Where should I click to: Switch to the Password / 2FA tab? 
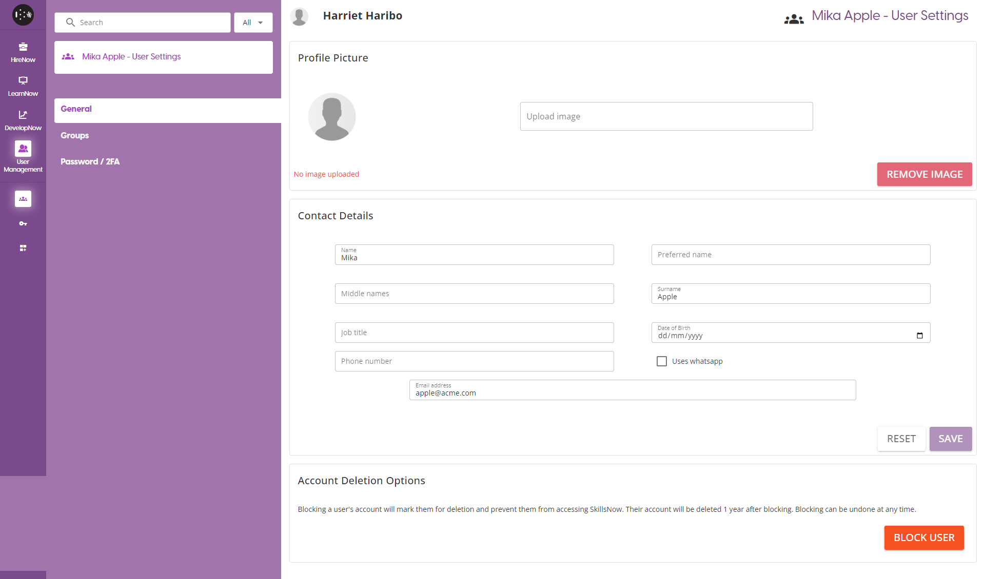pos(90,161)
